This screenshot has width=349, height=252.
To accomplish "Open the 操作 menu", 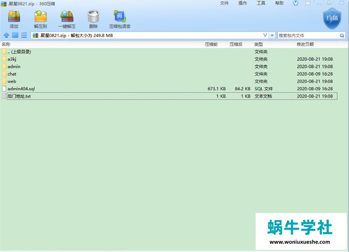I will tap(242, 3).
